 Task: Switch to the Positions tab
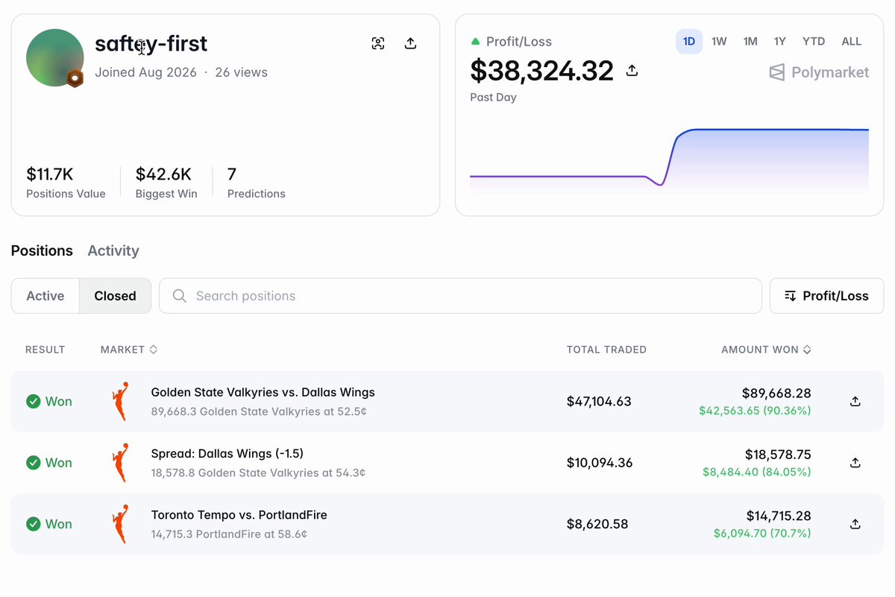click(x=42, y=251)
